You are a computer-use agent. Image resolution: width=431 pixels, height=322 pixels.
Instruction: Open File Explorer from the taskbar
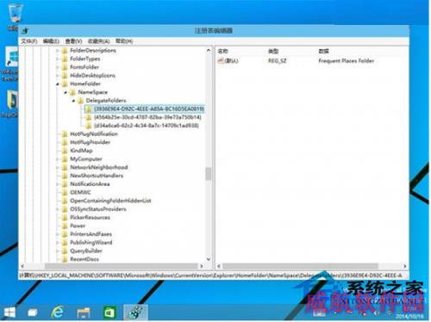click(x=84, y=313)
